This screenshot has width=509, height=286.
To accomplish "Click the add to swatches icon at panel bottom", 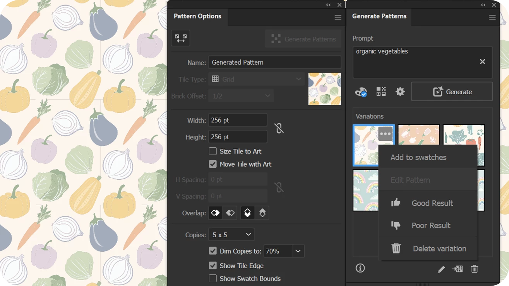I will point(458,269).
